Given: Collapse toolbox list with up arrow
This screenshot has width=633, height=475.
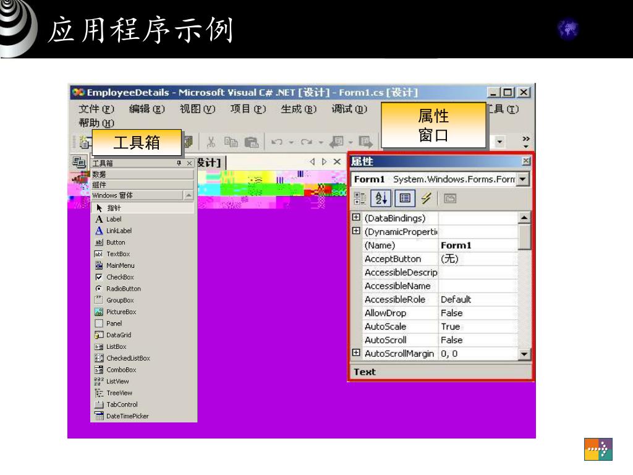Looking at the screenshot, I should tap(189, 195).
